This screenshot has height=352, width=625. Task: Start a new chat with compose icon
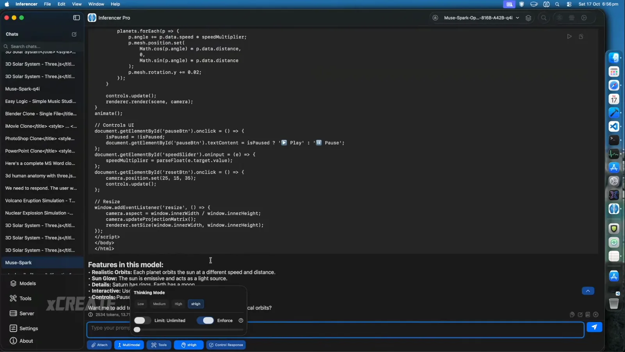(74, 34)
